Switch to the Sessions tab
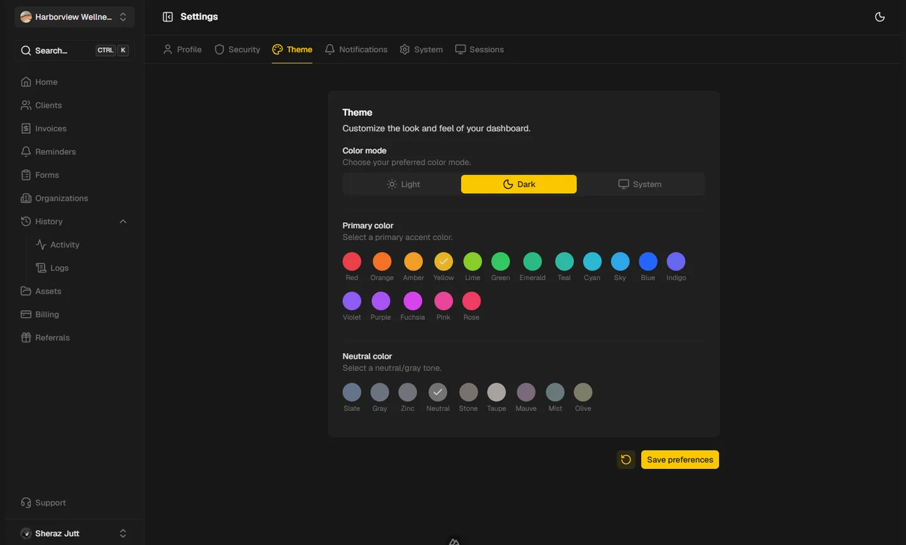The width and height of the screenshot is (906, 545). coord(479,50)
